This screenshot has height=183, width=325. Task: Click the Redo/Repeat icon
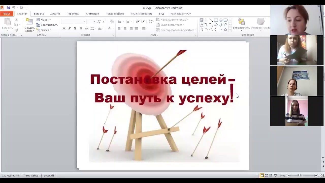[21, 8]
